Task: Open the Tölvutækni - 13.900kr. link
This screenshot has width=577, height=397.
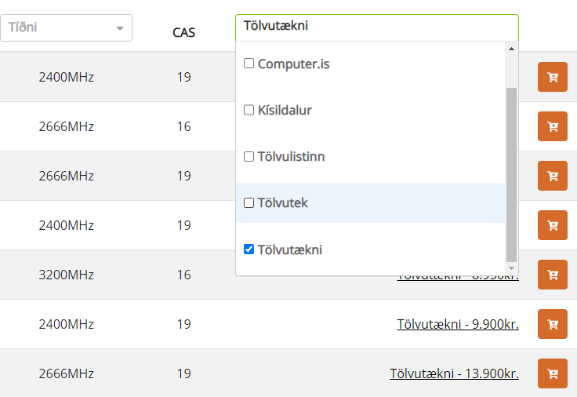Action: pos(454,373)
